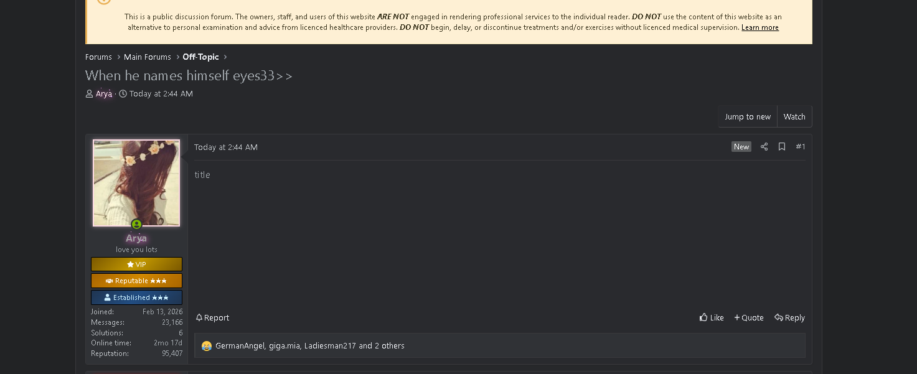The image size is (917, 374).
Task: Click the Joined date Feb 13, 2026
Action: pos(162,312)
